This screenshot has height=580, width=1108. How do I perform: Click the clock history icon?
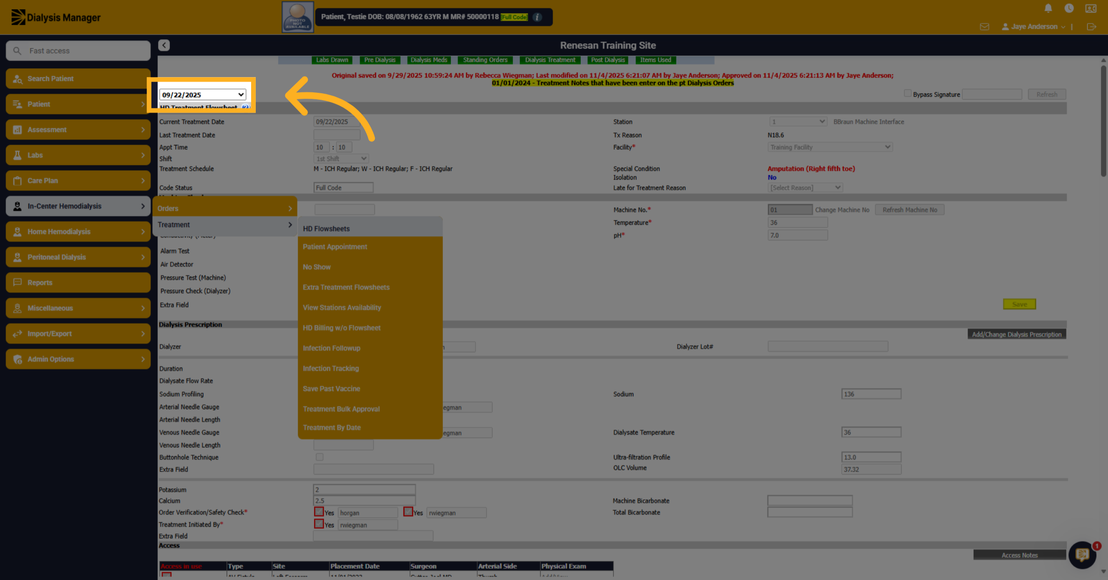pyautogui.click(x=1069, y=8)
